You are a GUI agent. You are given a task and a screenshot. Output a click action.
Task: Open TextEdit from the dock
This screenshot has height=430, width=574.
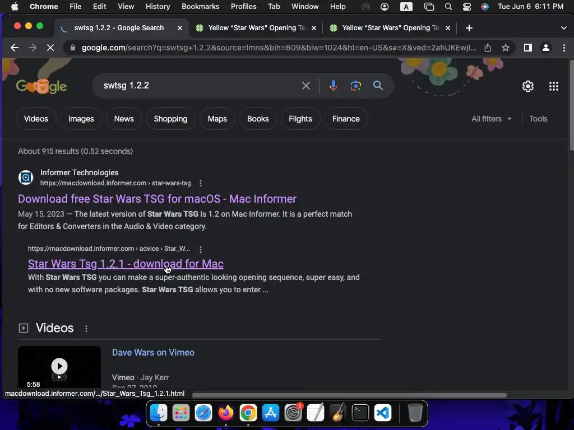(x=316, y=413)
